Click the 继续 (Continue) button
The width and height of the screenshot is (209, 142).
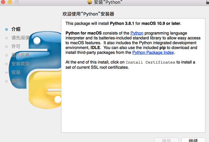(x=193, y=140)
